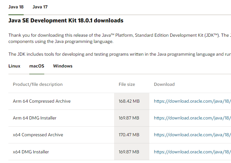
Task: Switch to the Java 18 tab
Action: 16,7
